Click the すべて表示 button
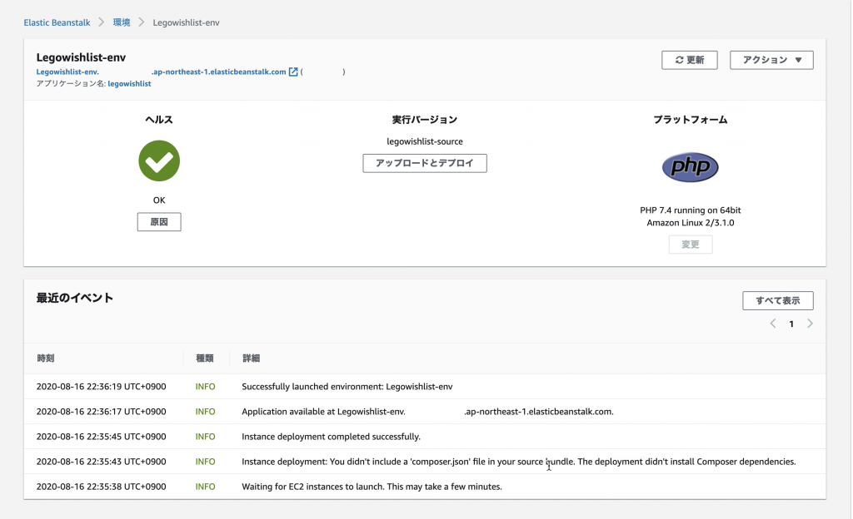 point(778,300)
